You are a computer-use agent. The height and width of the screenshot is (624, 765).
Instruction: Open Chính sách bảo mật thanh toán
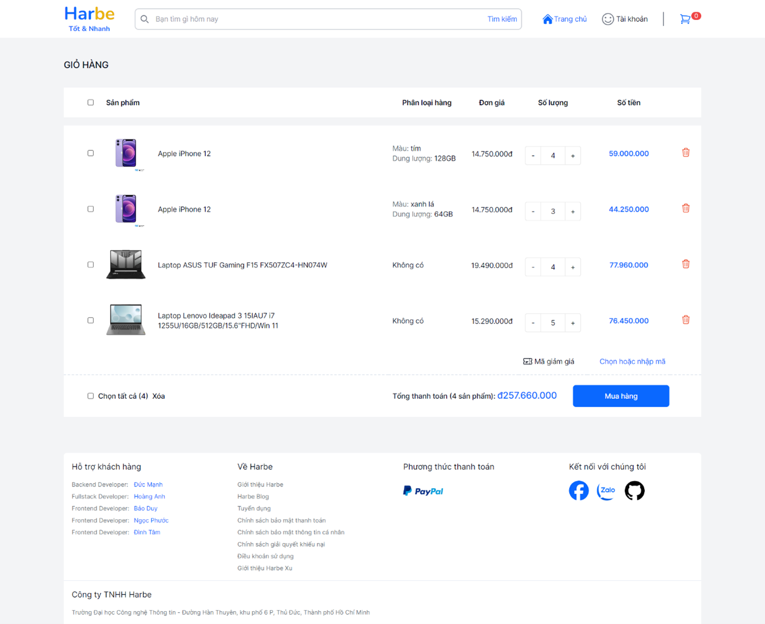(x=281, y=520)
